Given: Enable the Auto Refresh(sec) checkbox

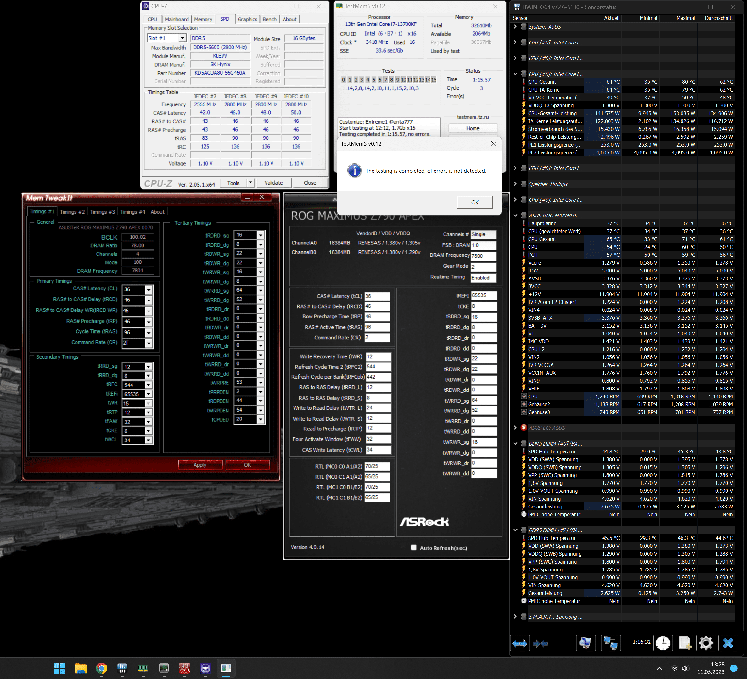Looking at the screenshot, I should (x=413, y=547).
